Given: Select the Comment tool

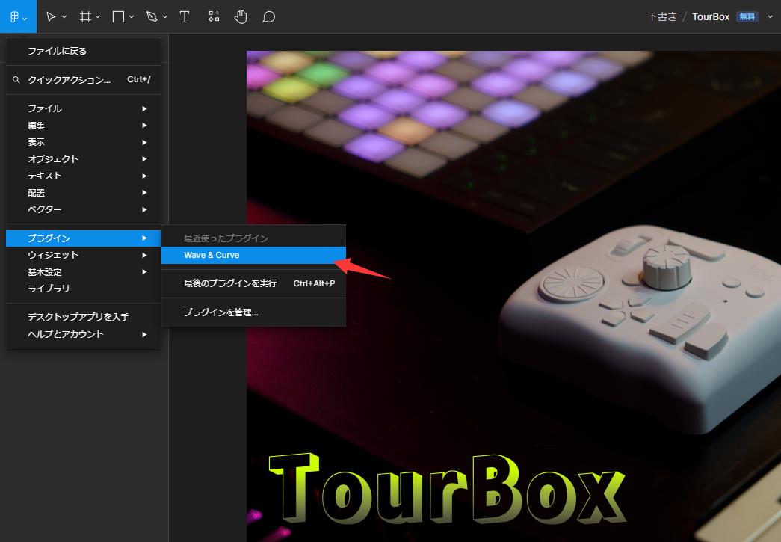Looking at the screenshot, I should point(268,17).
